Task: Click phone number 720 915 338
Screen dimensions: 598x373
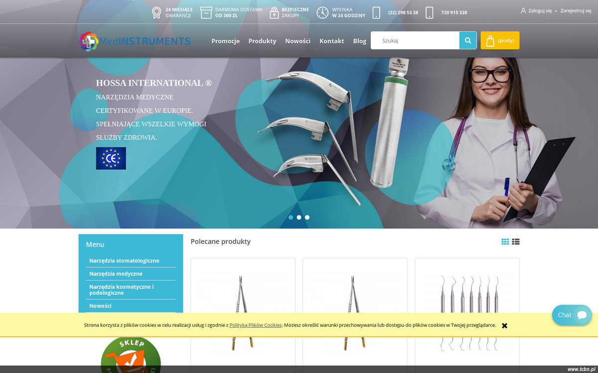Action: [x=454, y=12]
